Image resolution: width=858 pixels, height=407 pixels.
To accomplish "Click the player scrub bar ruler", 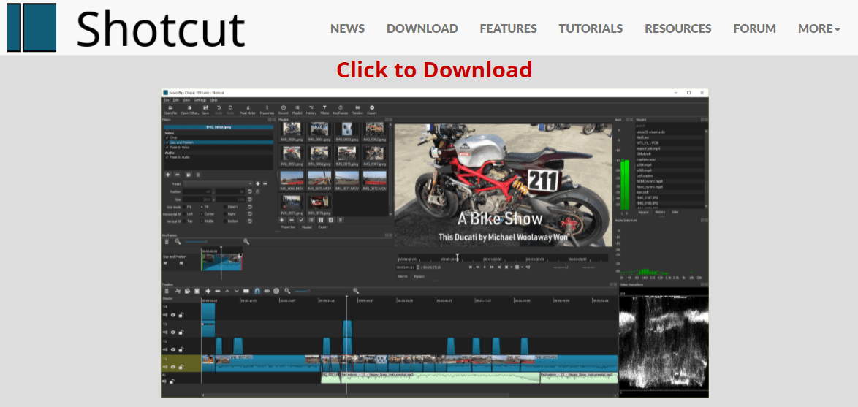I will pos(503,258).
